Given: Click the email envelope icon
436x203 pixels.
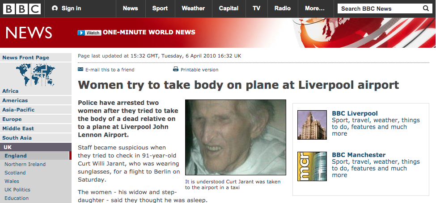Looking at the screenshot, I should coord(80,69).
